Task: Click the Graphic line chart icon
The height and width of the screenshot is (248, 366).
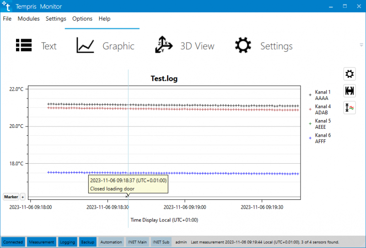Action: [x=85, y=46]
